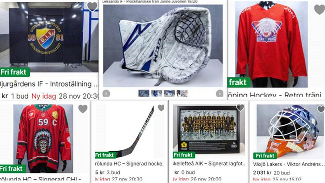Open Skellefteå AIK – Signerat lagfoto title

point(209,164)
